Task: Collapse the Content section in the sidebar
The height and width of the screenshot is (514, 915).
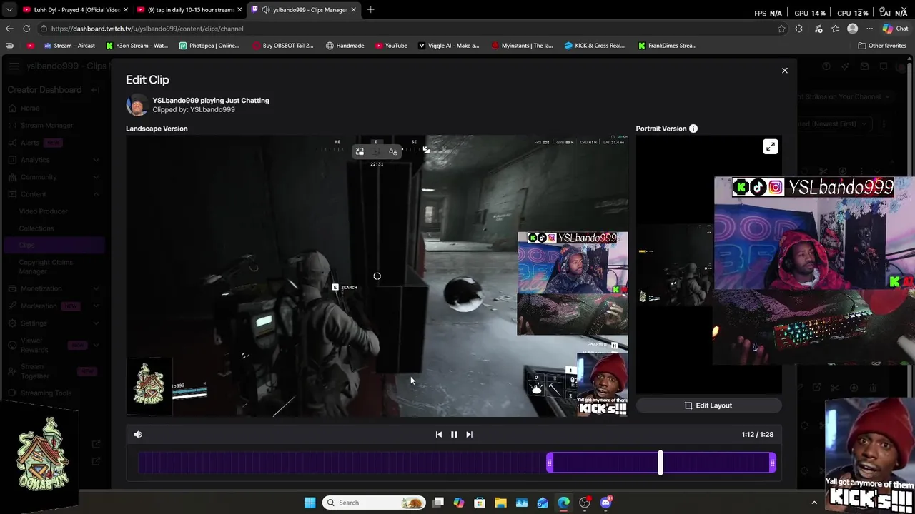Action: tap(97, 194)
